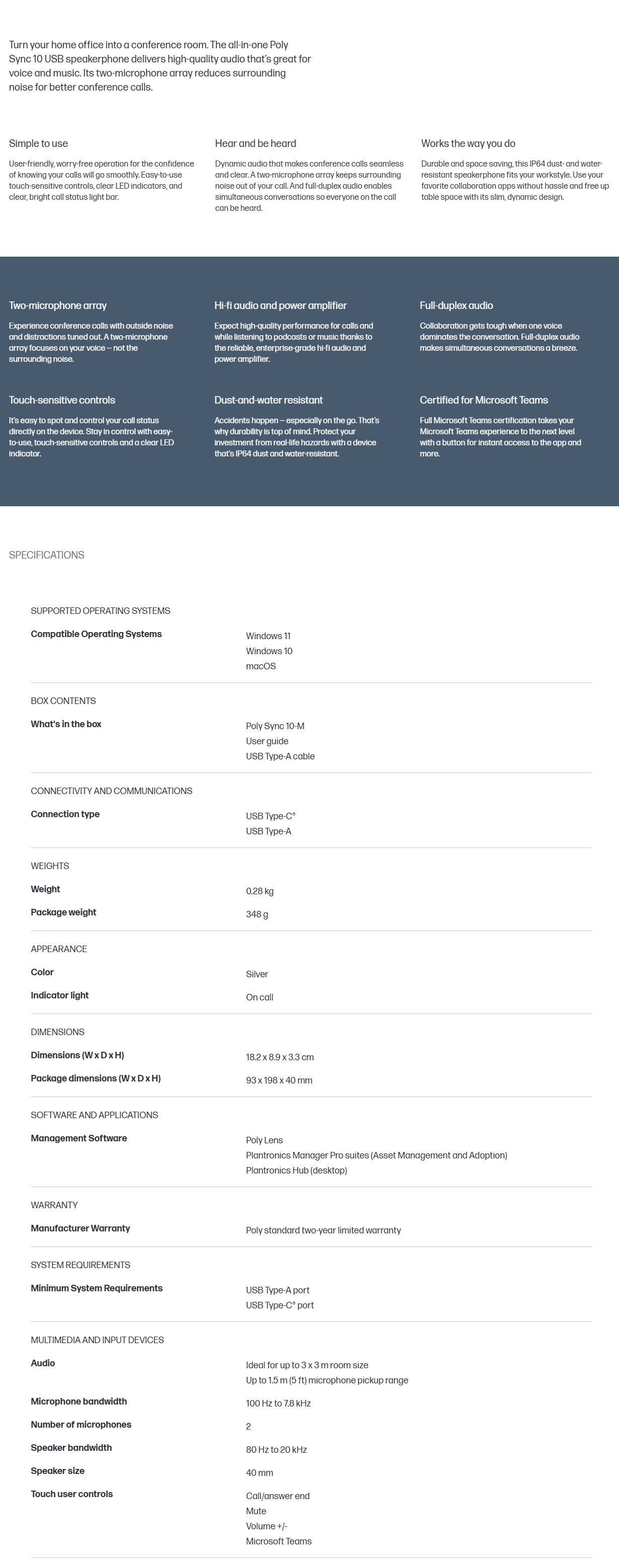
Task: Click the 'Package weight' spec label
Action: point(63,913)
